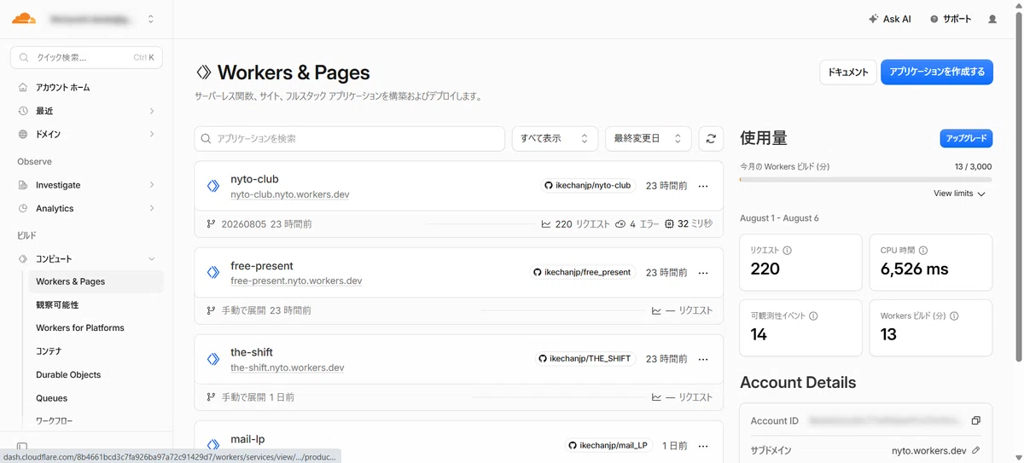Open the サポート help menu
1024x463 pixels.
point(951,19)
